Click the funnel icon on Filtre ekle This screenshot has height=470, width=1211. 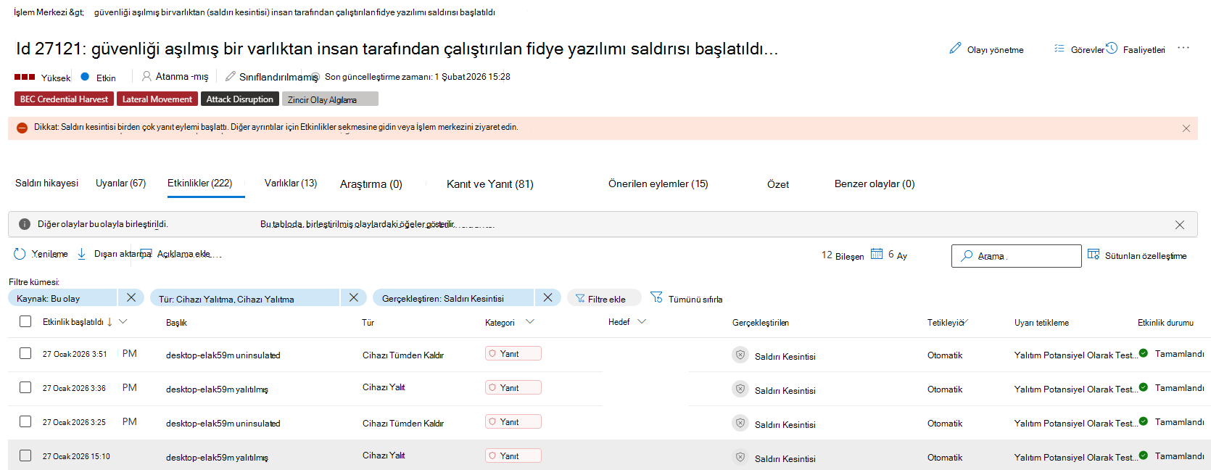click(x=580, y=298)
